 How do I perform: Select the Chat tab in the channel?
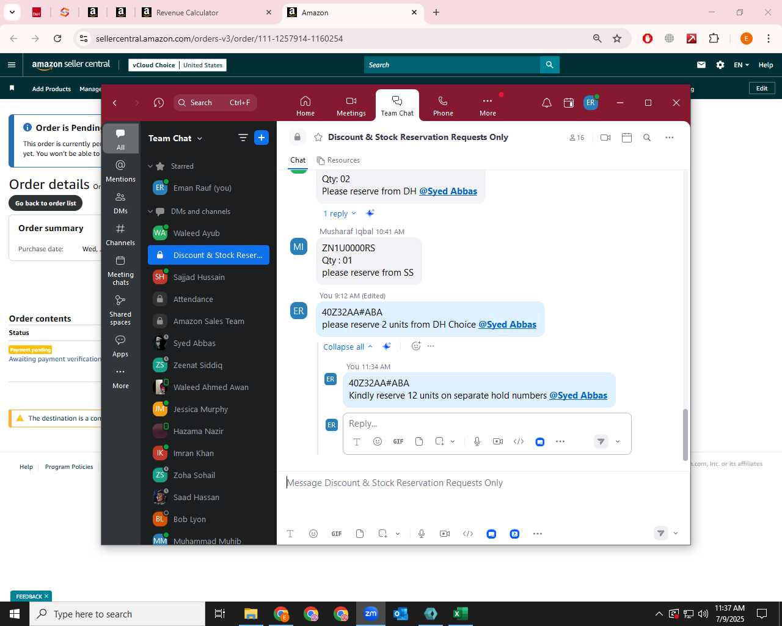coord(298,160)
